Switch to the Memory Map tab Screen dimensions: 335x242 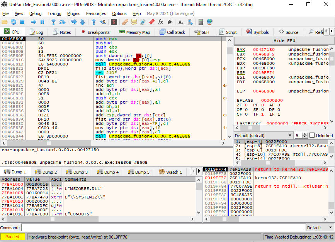pyautogui.click(x=134, y=32)
